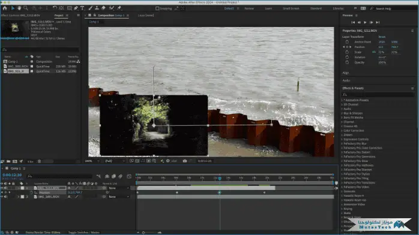Viewport: 419px width, 235px height.
Task: Click the Opacity stopwatch in Properties
Action: 347,62
